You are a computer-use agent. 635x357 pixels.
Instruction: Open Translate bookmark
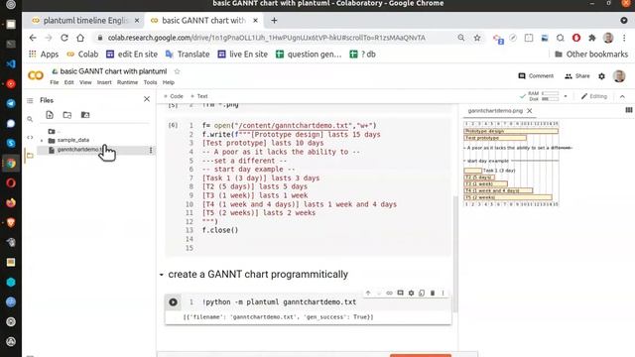tap(188, 55)
